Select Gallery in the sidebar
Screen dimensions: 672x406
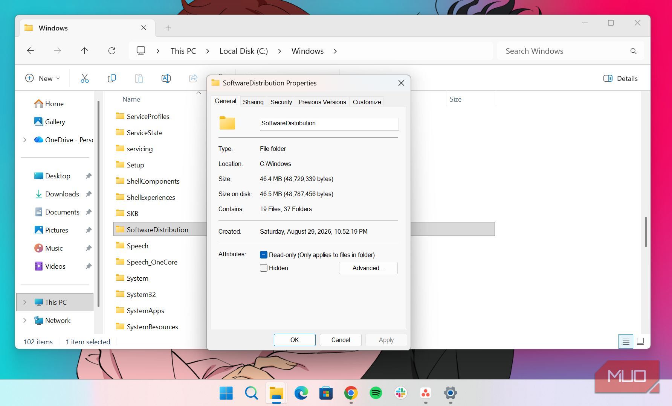click(55, 122)
